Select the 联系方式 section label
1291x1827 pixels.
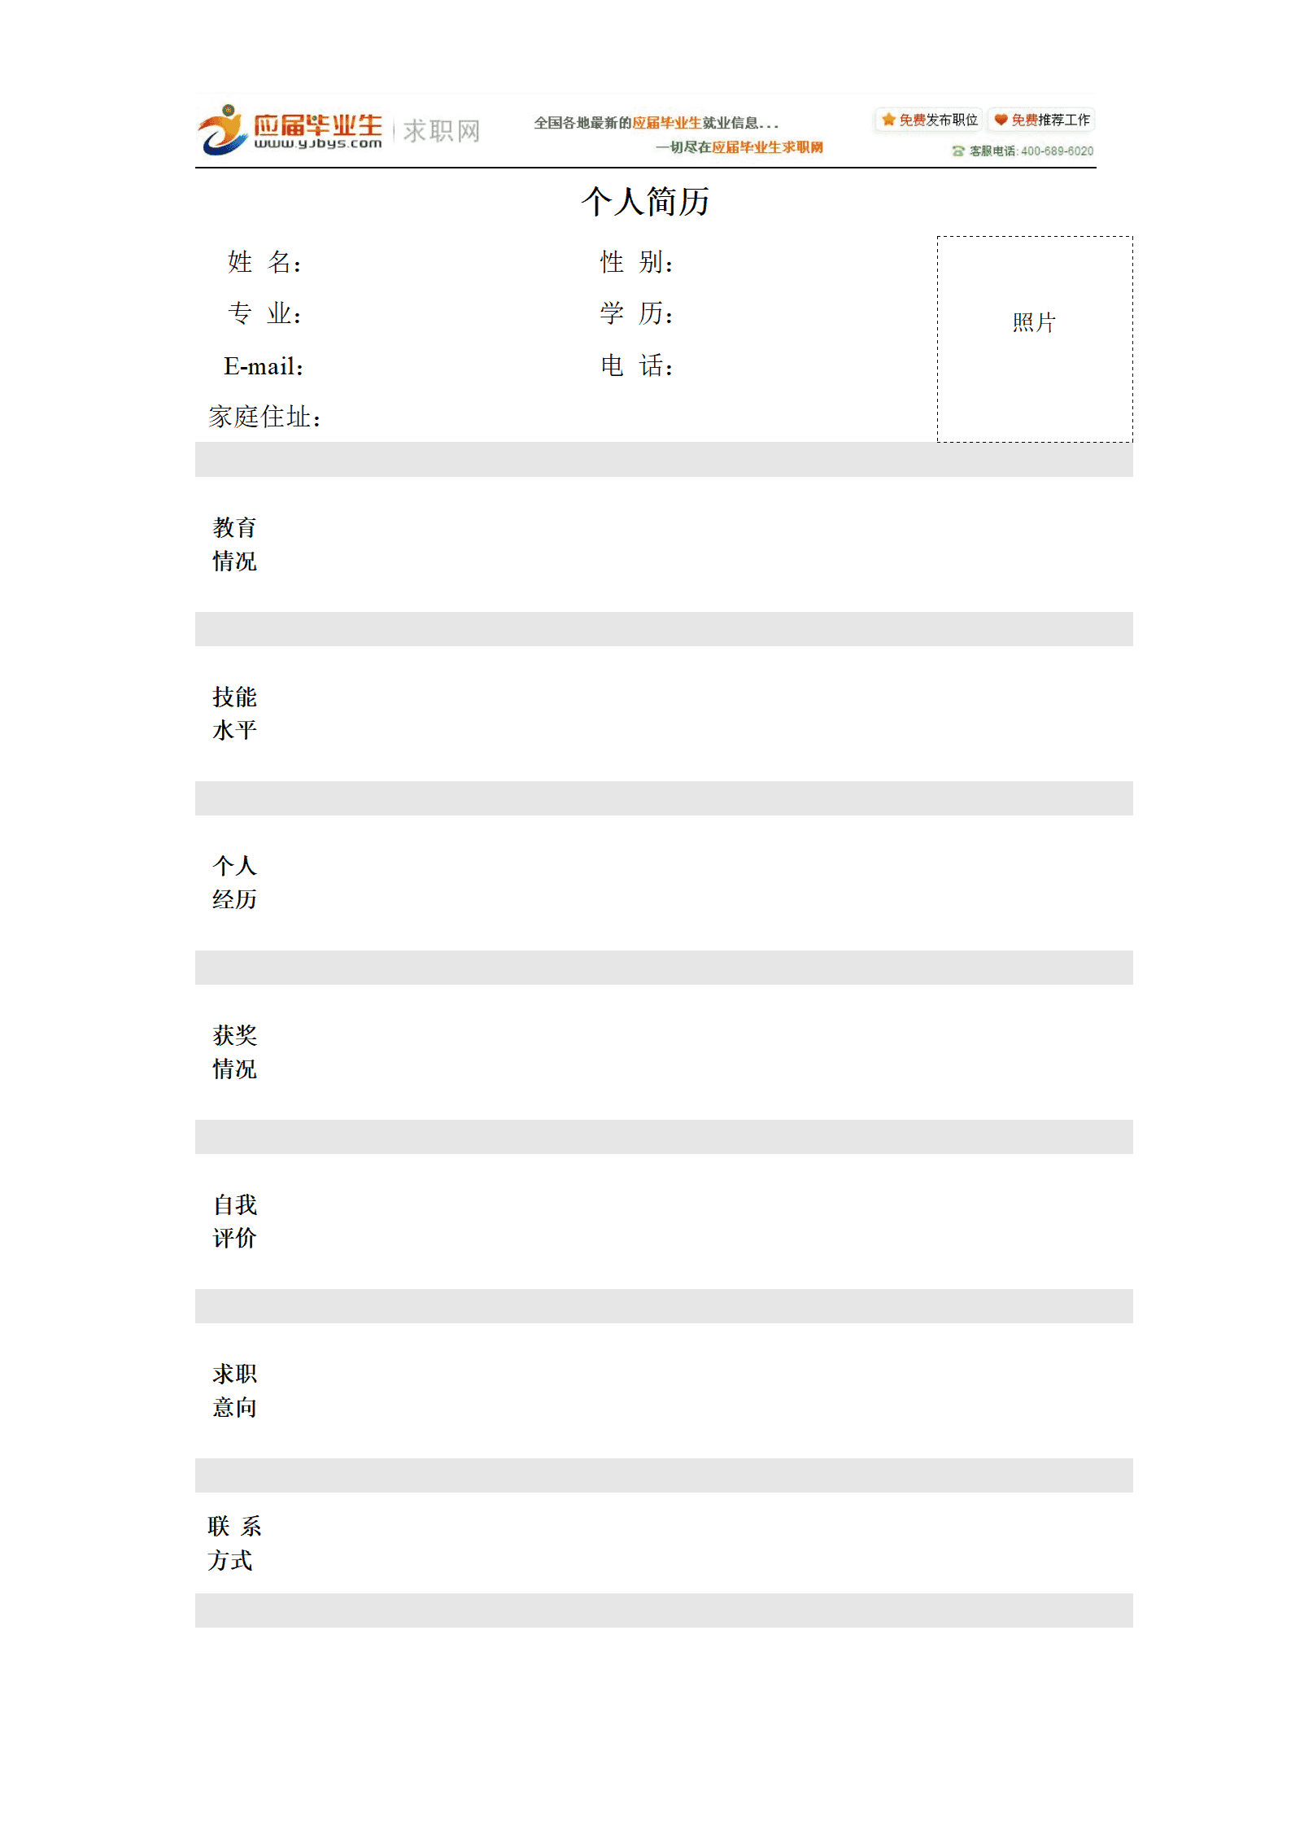(x=234, y=1543)
